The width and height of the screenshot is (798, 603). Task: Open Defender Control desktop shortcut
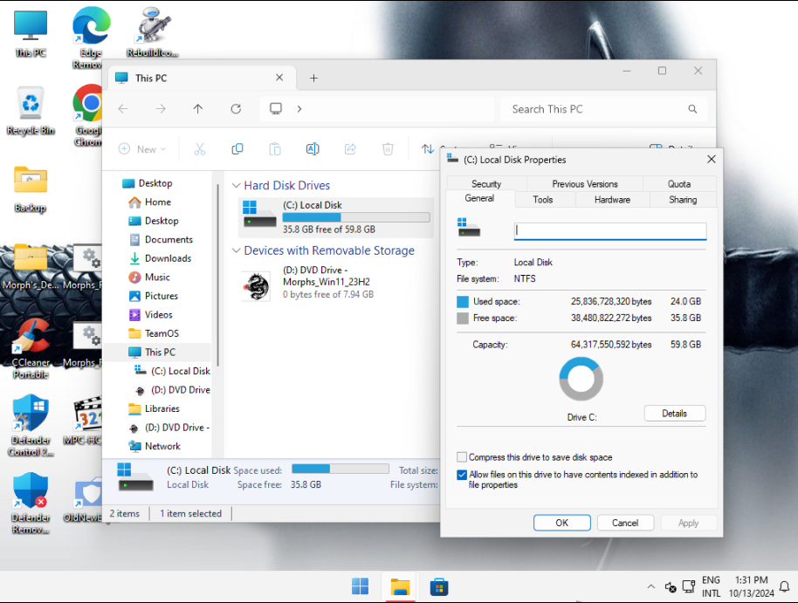(31, 425)
